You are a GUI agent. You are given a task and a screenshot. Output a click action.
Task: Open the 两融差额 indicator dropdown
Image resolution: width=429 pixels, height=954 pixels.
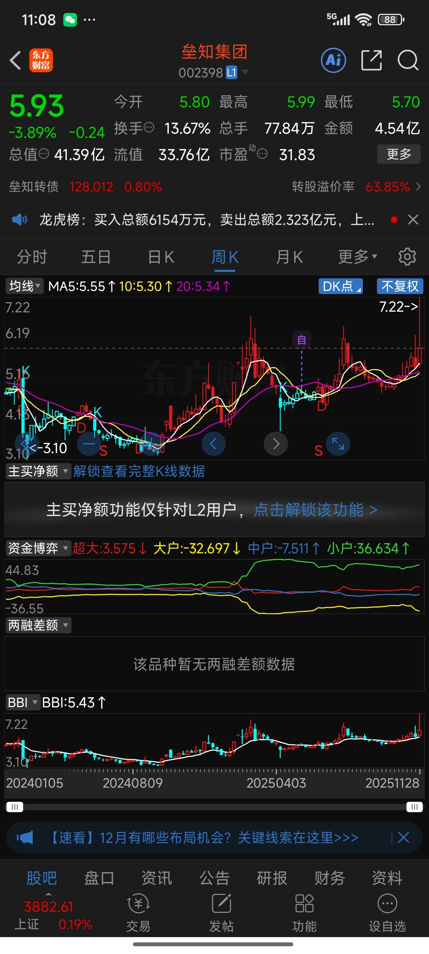pyautogui.click(x=38, y=625)
